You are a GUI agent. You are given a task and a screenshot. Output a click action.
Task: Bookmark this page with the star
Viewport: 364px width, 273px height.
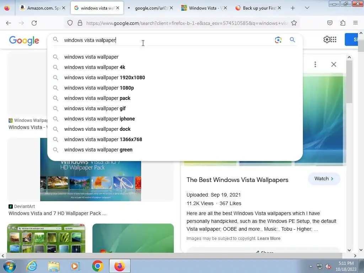pos(294,23)
